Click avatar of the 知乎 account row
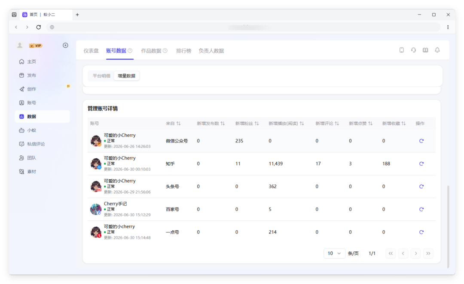This screenshot has width=464, height=284. [x=96, y=164]
